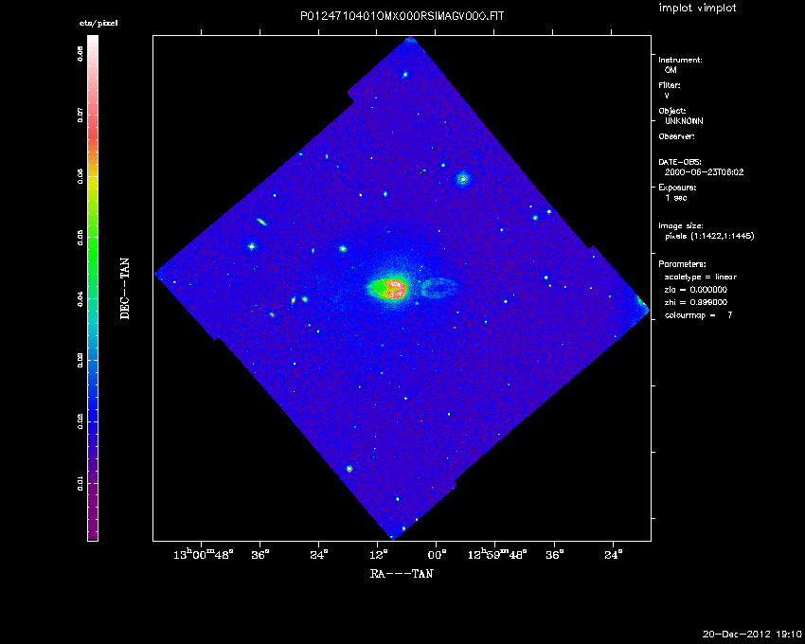Click the 'DEC--TAN' vertical axis label
This screenshot has width=805, height=644.
[x=125, y=289]
